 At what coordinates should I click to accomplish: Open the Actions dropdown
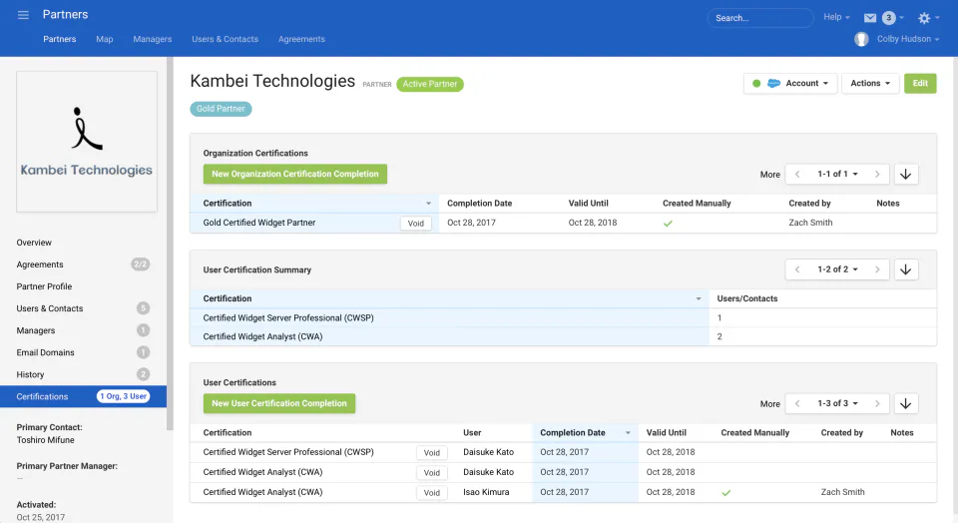(870, 83)
